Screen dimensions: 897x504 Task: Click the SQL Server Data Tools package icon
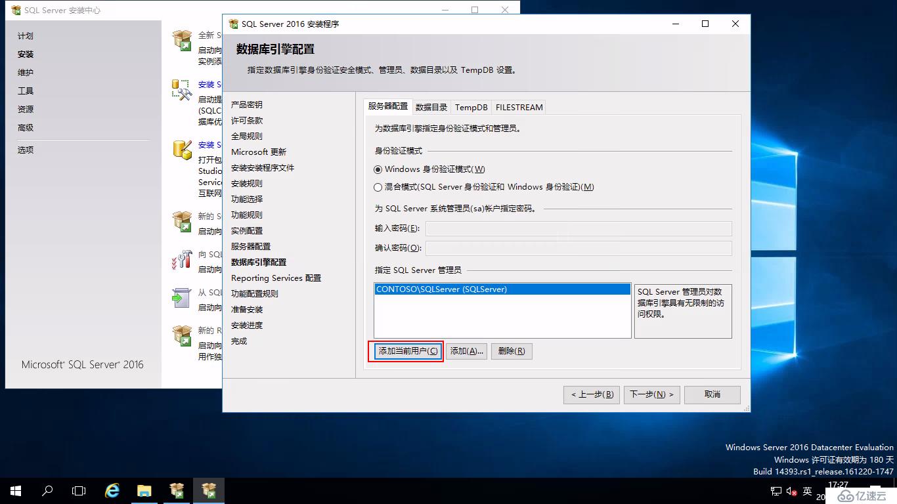pyautogui.click(x=182, y=150)
